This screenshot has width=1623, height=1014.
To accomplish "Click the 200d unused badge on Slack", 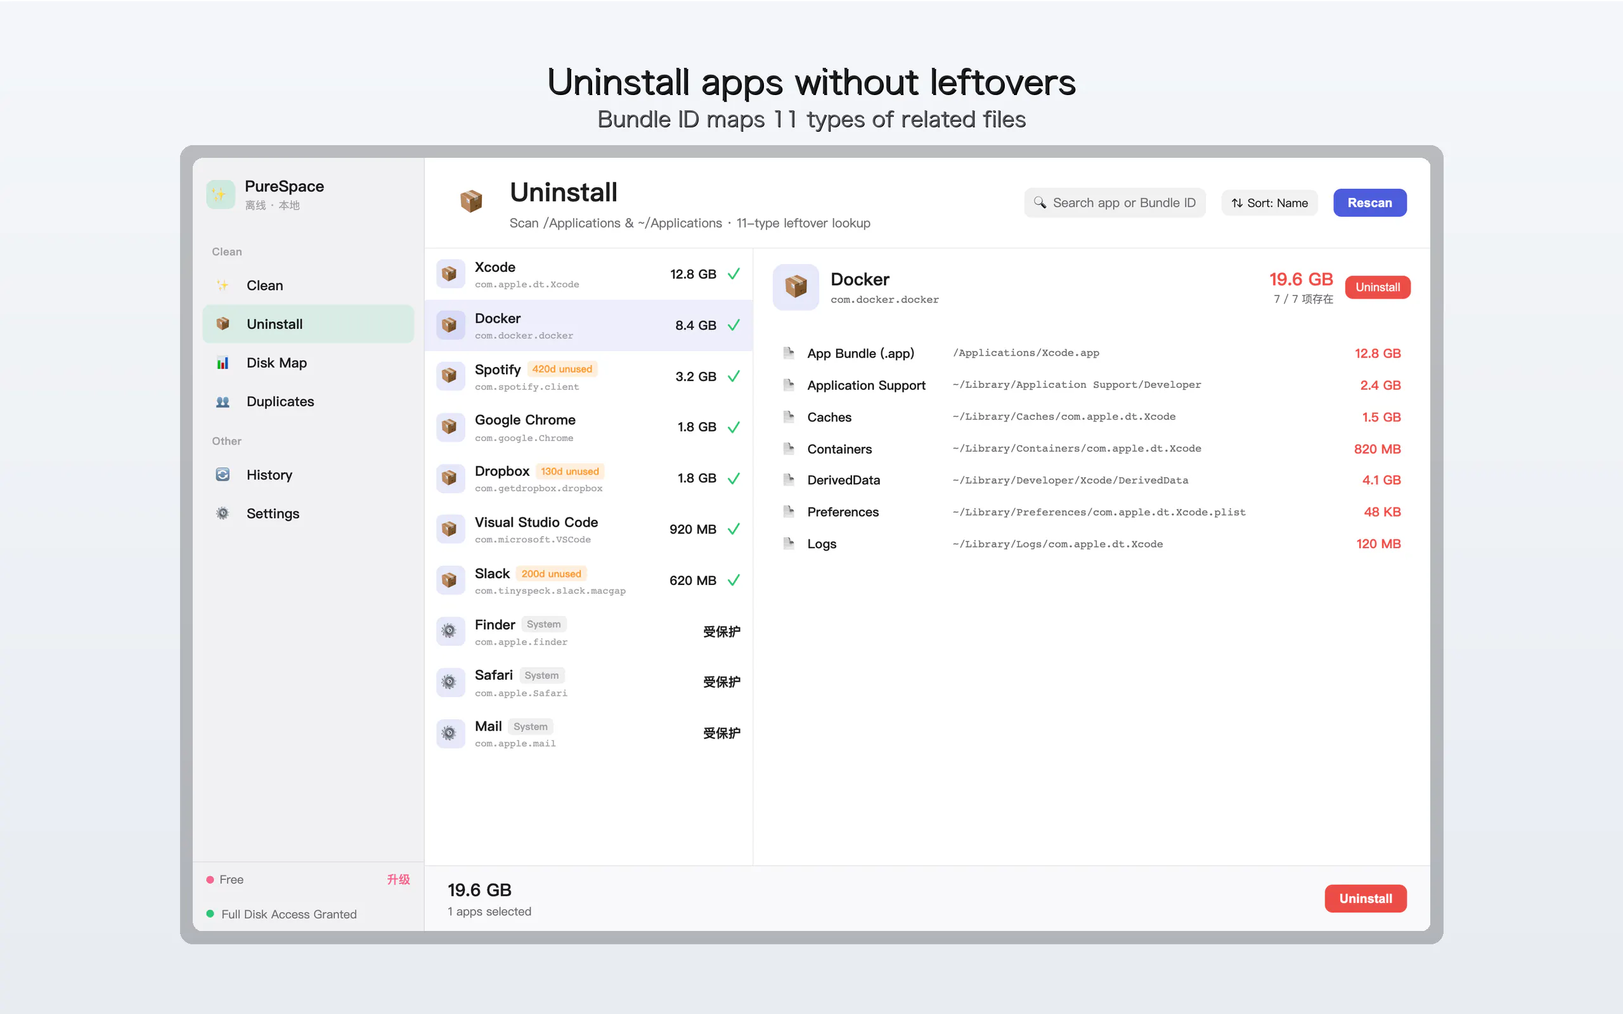I will tap(552, 574).
